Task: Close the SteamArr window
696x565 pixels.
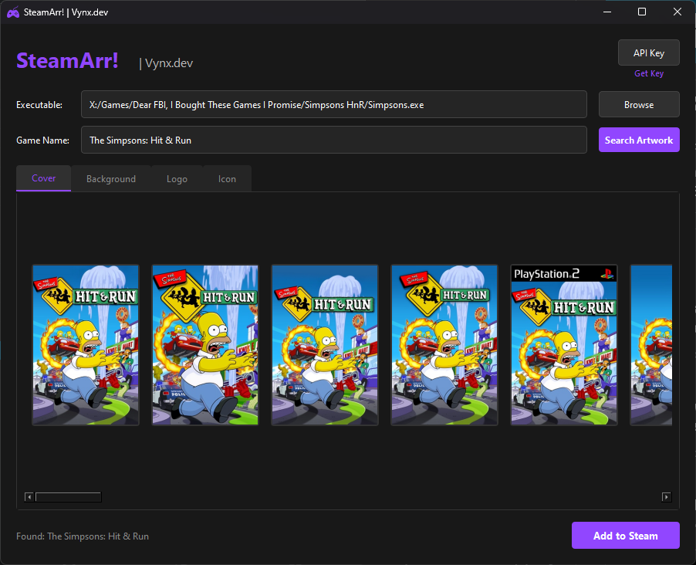Action: coord(677,12)
